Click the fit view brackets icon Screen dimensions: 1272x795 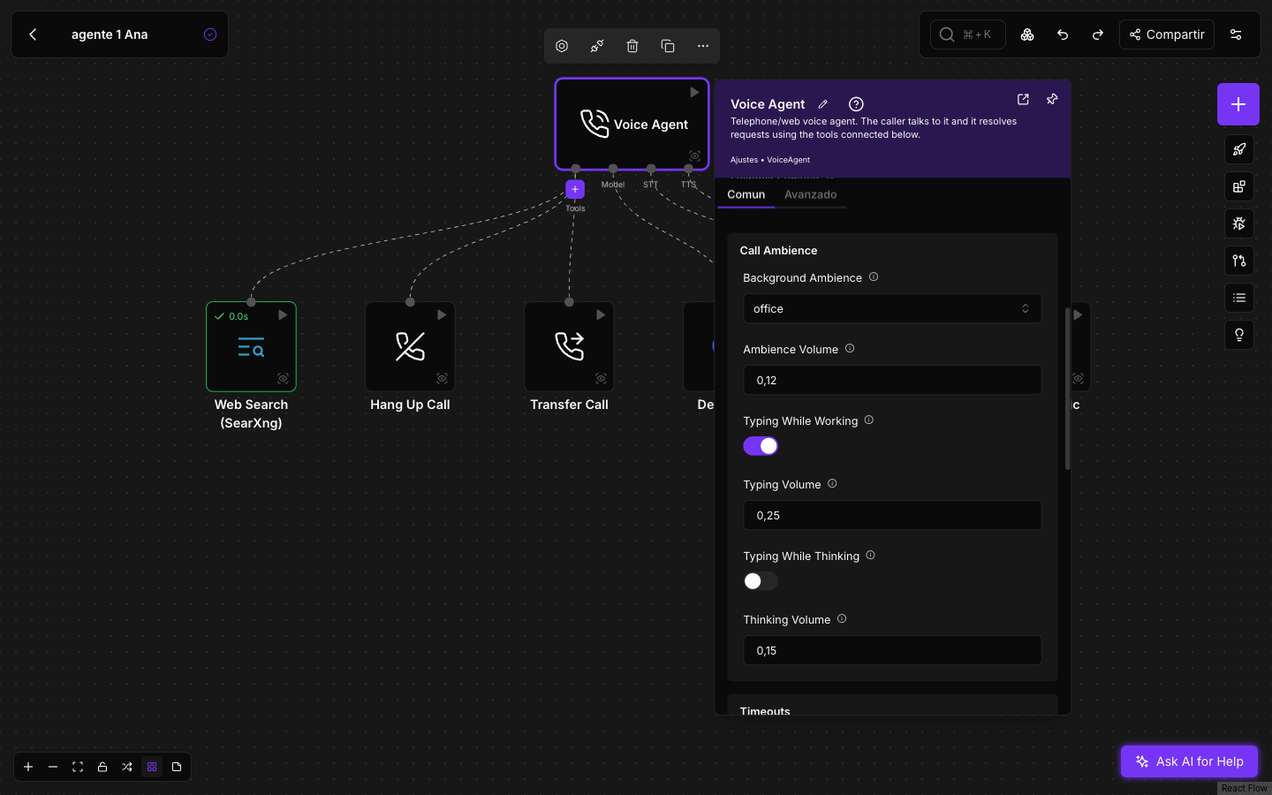(x=78, y=767)
